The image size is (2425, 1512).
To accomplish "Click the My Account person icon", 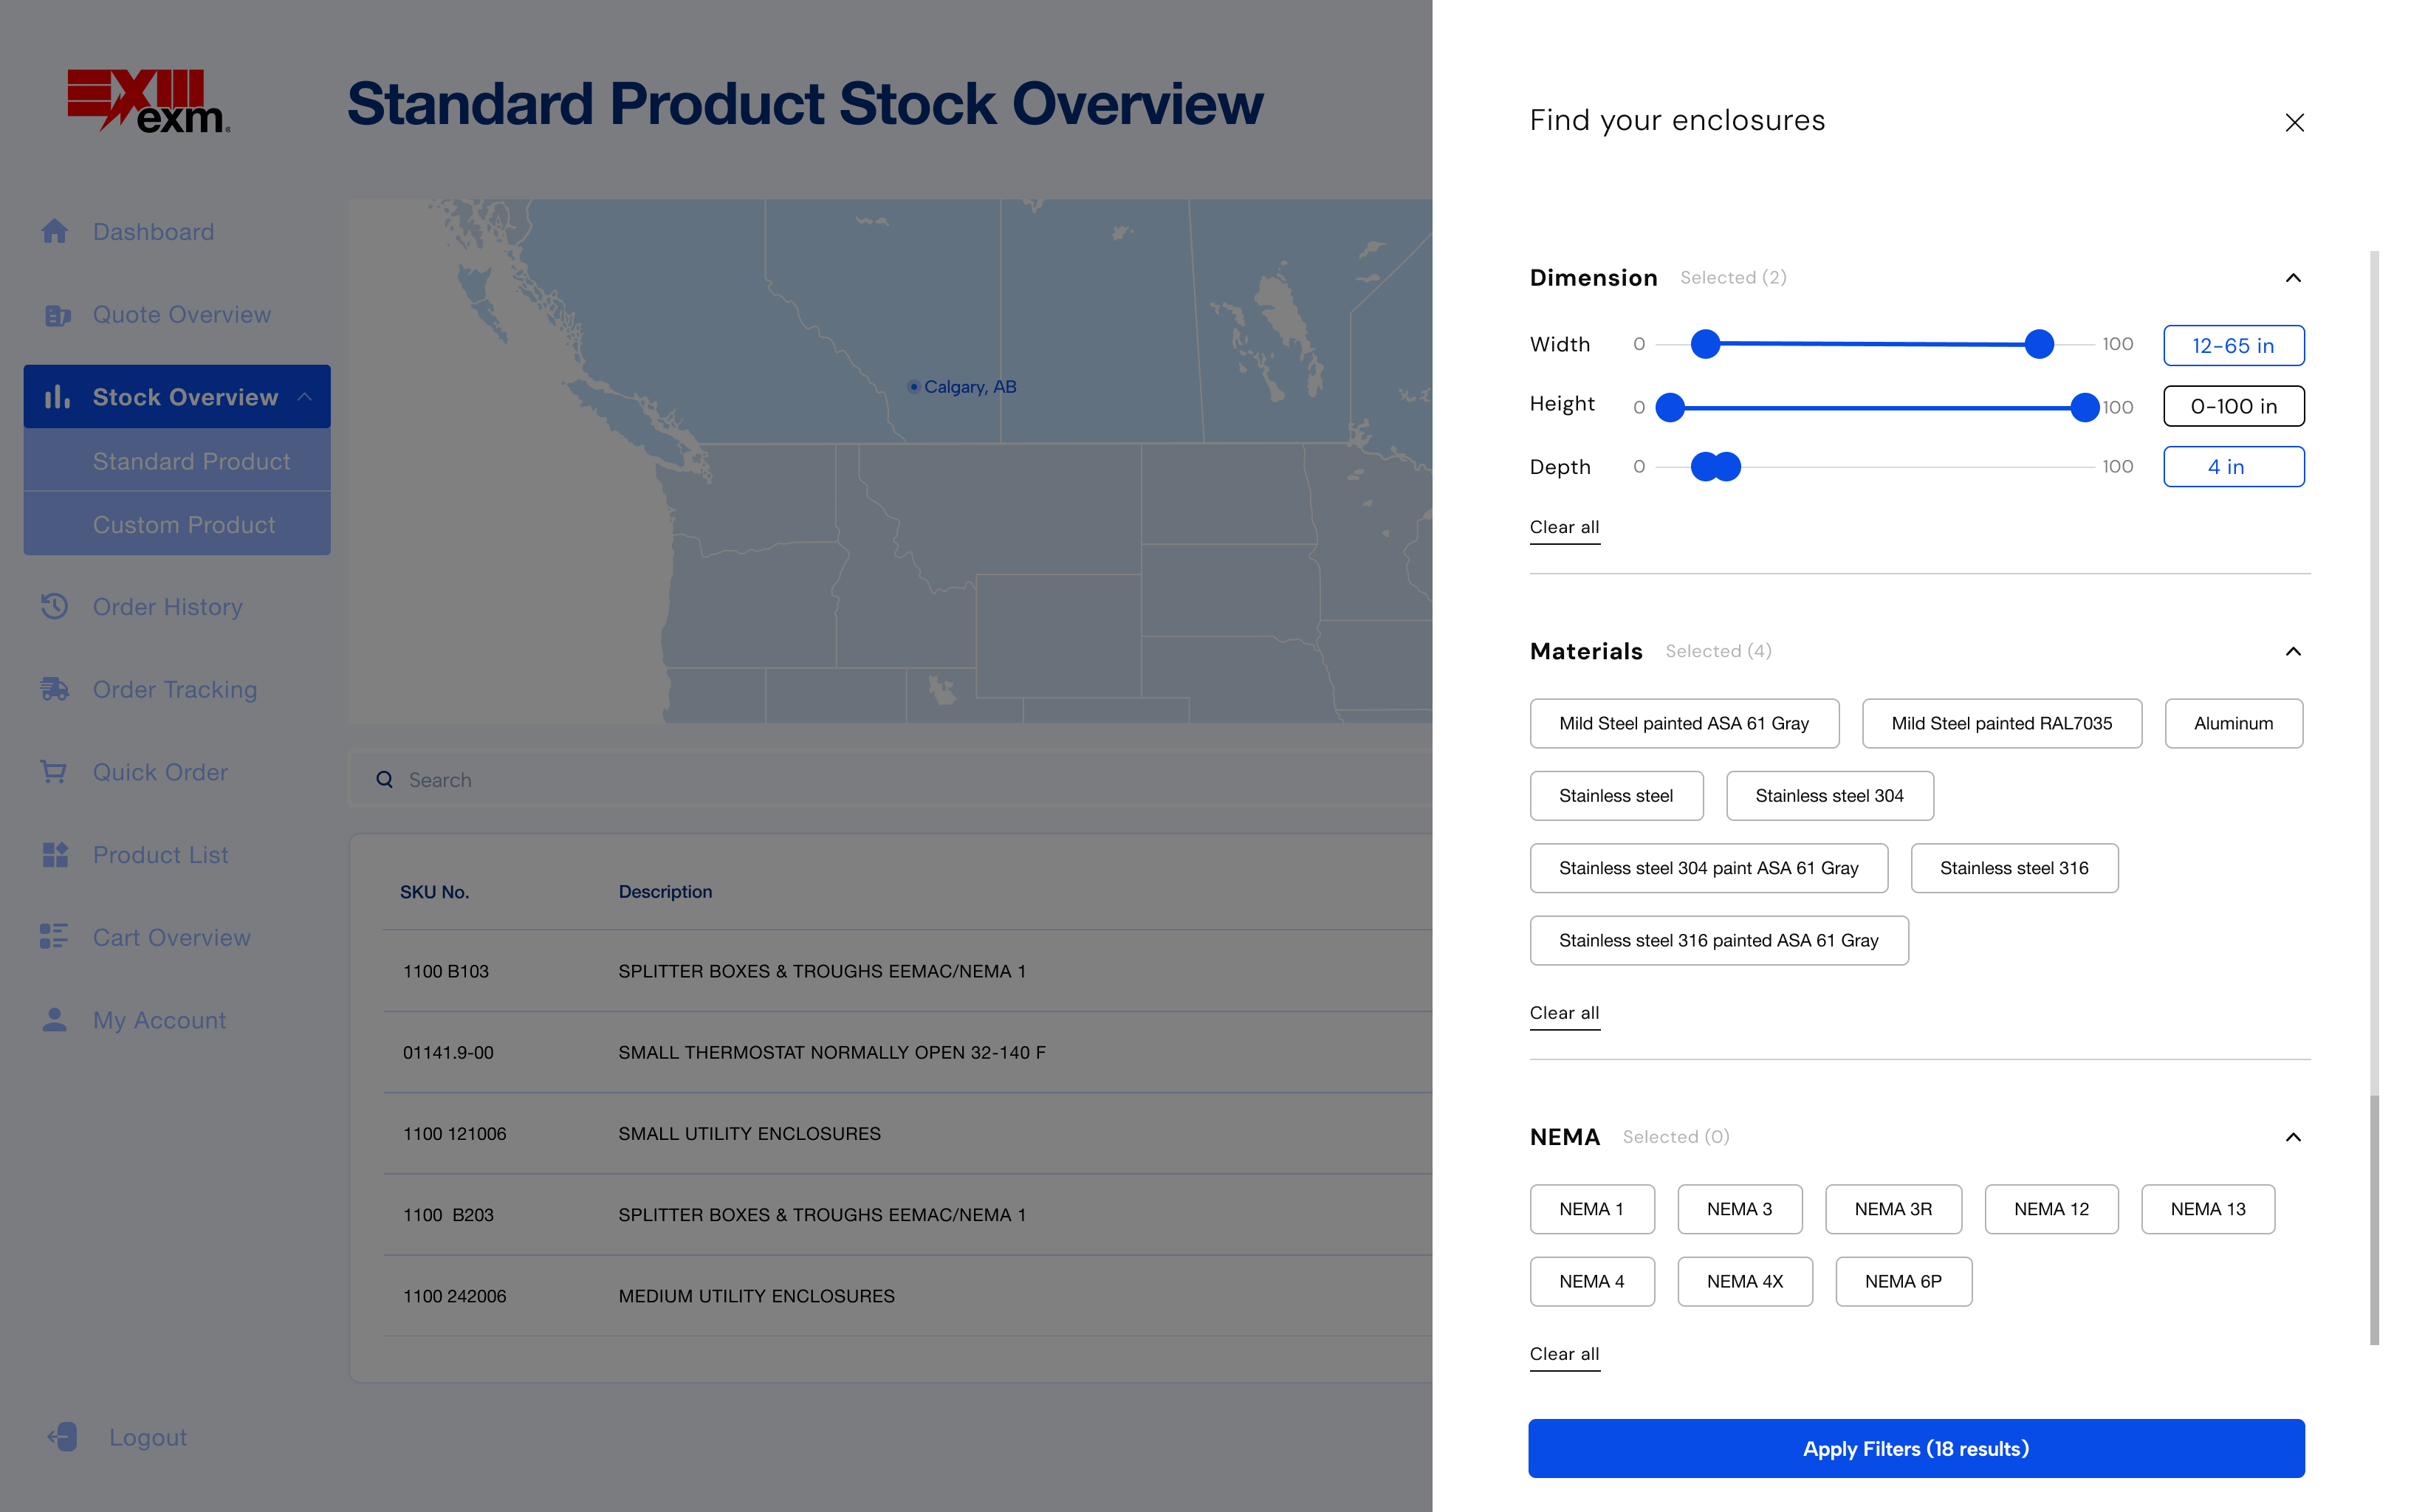I will tap(55, 1020).
